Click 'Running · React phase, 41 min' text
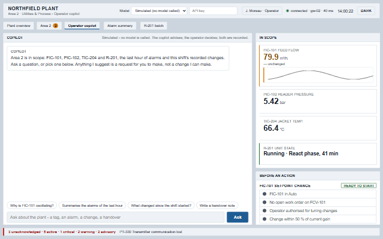The height and width of the screenshot is (239, 383). pyautogui.click(x=300, y=154)
